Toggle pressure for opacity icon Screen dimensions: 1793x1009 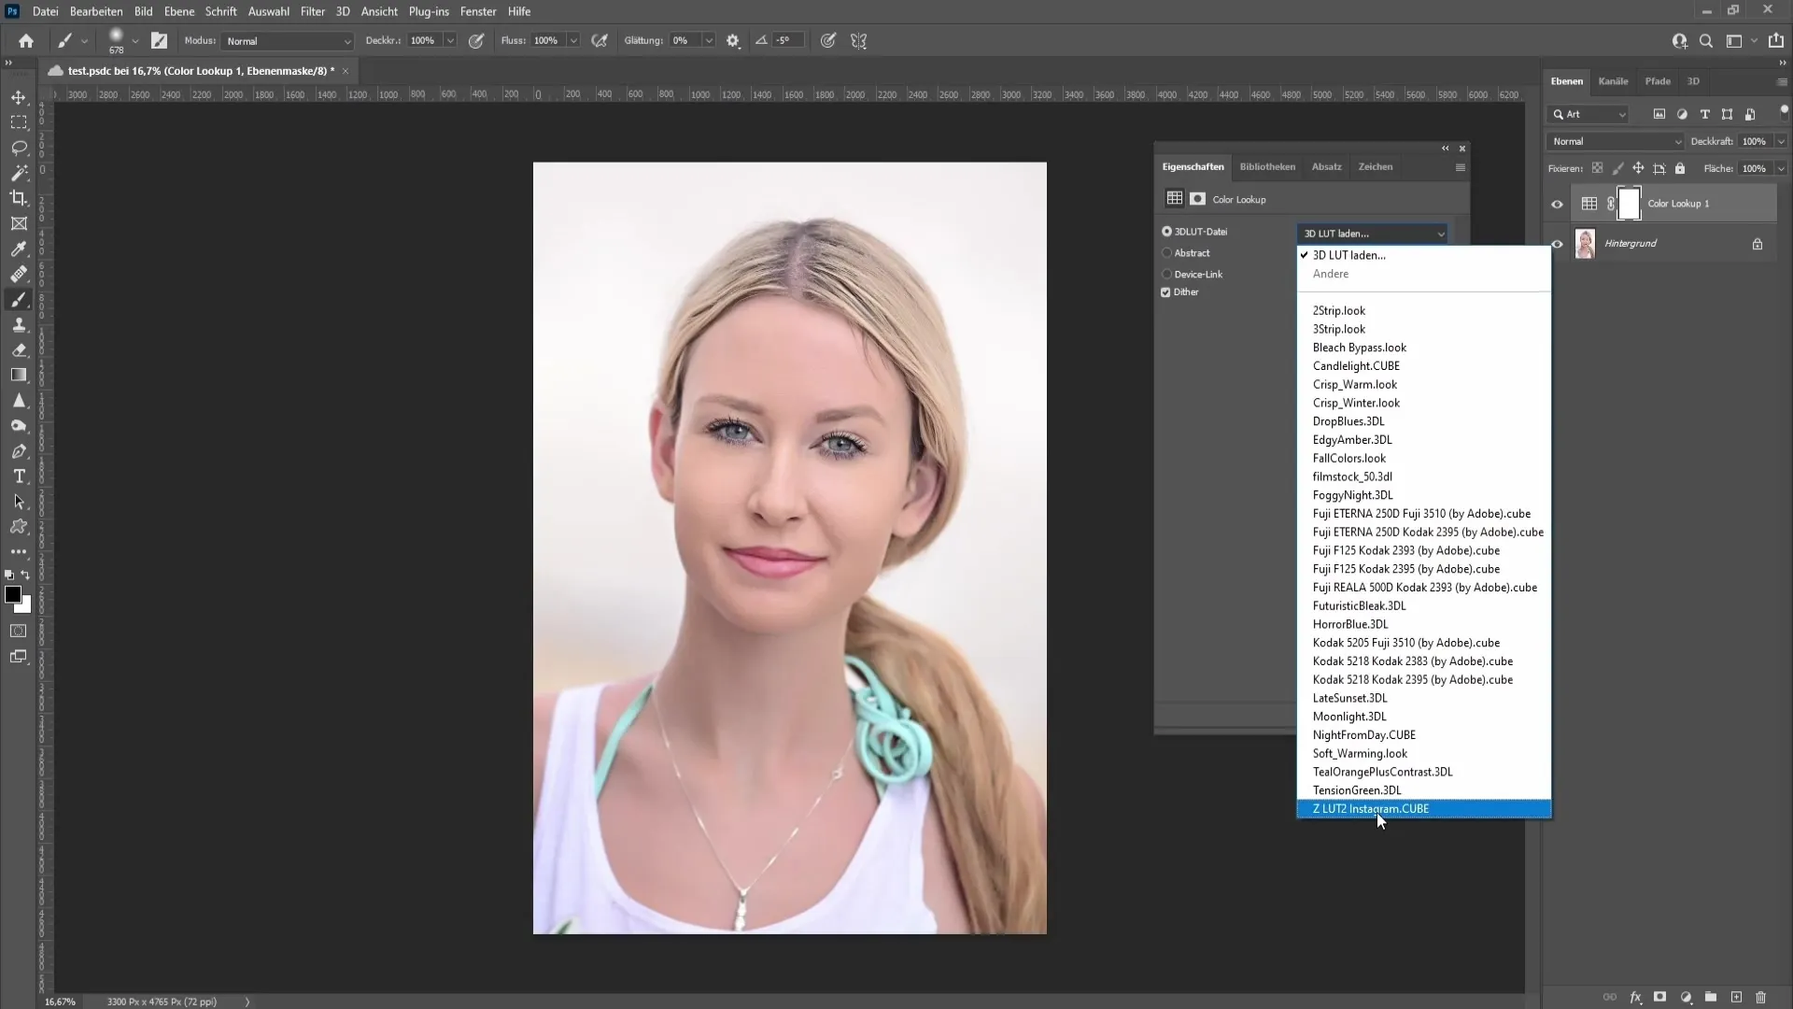click(x=476, y=40)
